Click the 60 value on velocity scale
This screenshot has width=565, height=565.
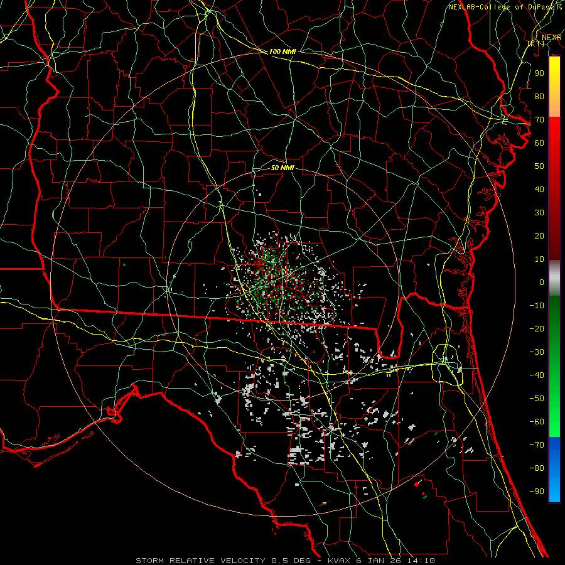tap(539, 143)
